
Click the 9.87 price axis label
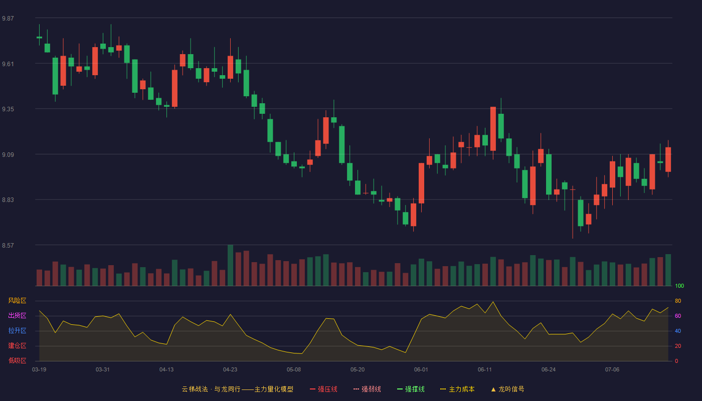8,19
